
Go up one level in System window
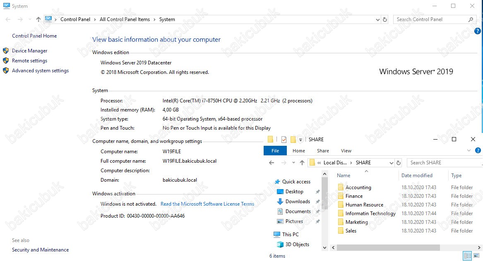(38, 19)
